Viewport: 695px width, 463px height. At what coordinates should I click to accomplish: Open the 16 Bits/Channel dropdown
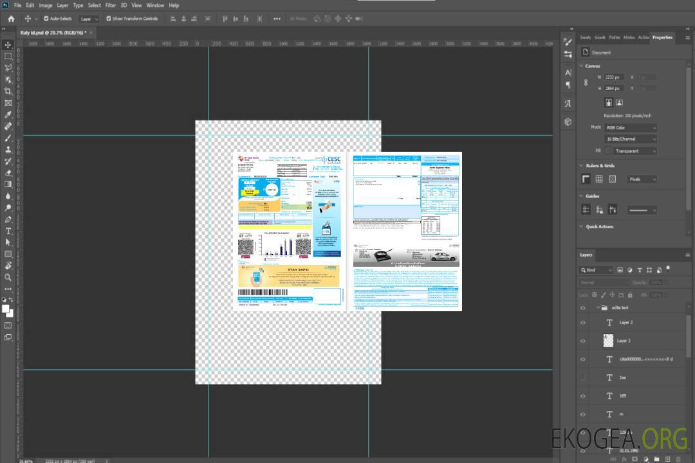coord(631,139)
